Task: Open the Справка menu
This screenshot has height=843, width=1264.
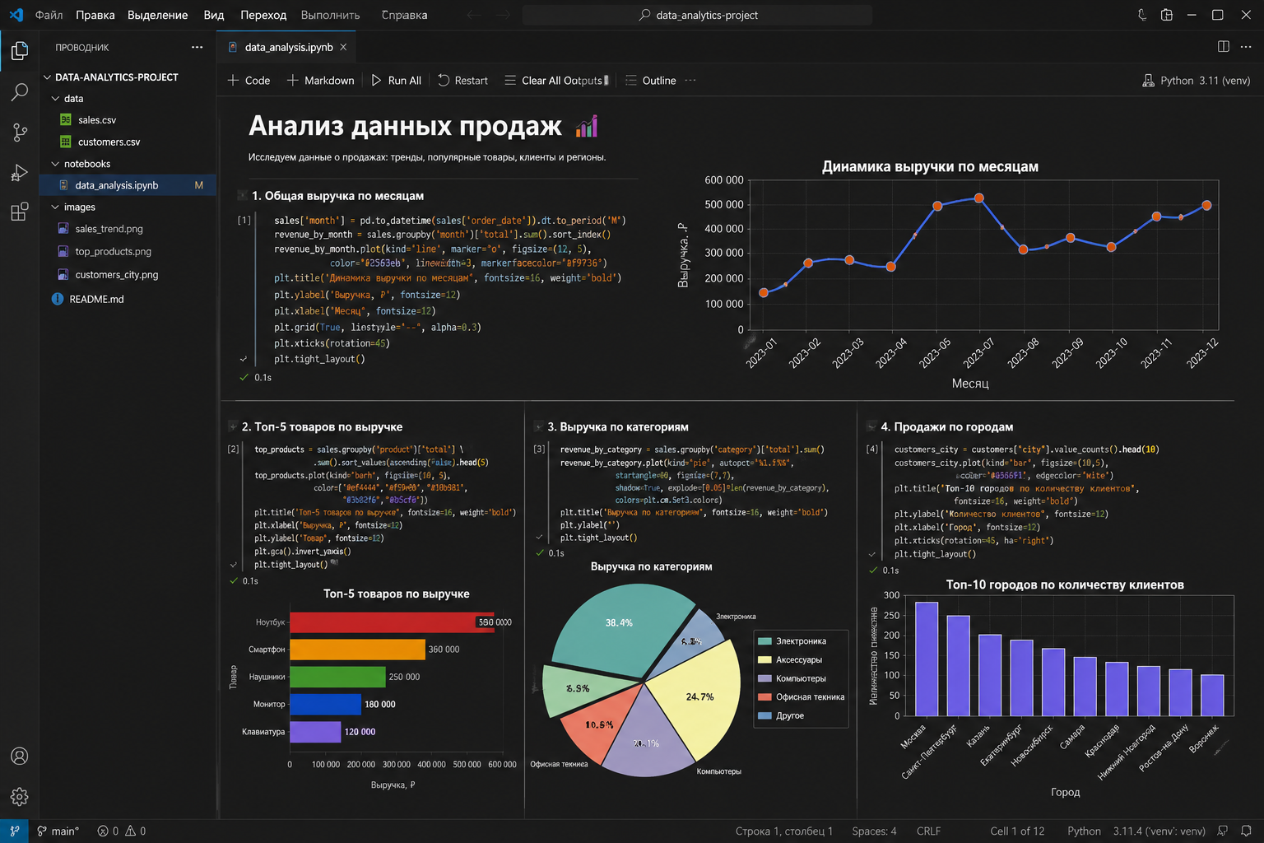Action: 404,15
